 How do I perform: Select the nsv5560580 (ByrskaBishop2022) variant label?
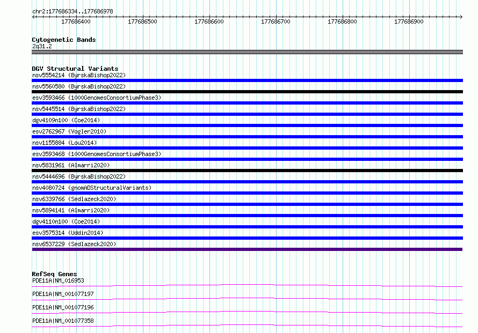click(x=79, y=86)
